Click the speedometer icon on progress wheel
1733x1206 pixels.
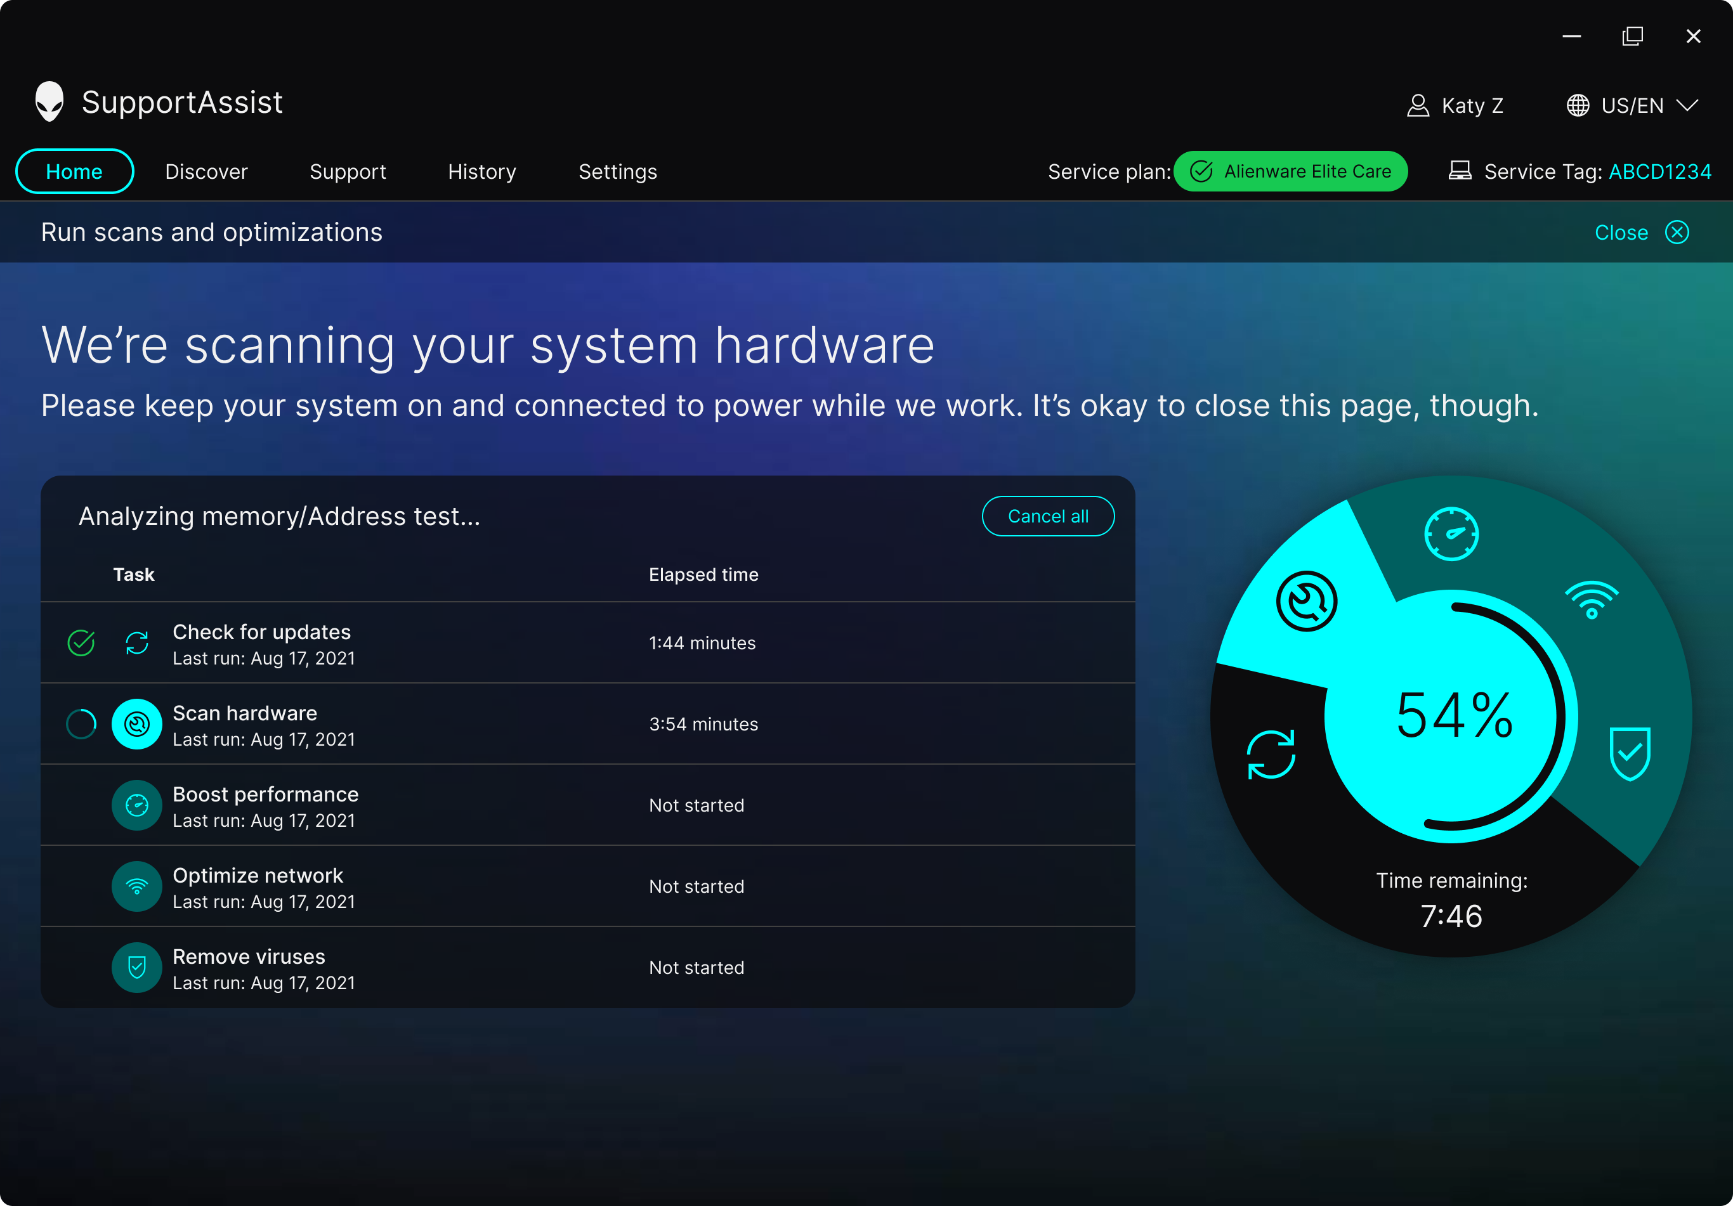coord(1451,533)
